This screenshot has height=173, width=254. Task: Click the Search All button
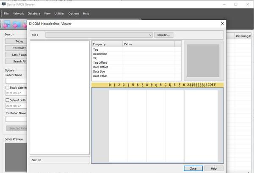[16, 61]
